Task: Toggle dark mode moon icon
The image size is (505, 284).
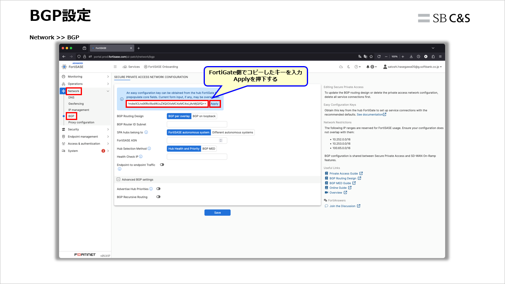Action: pyautogui.click(x=349, y=67)
